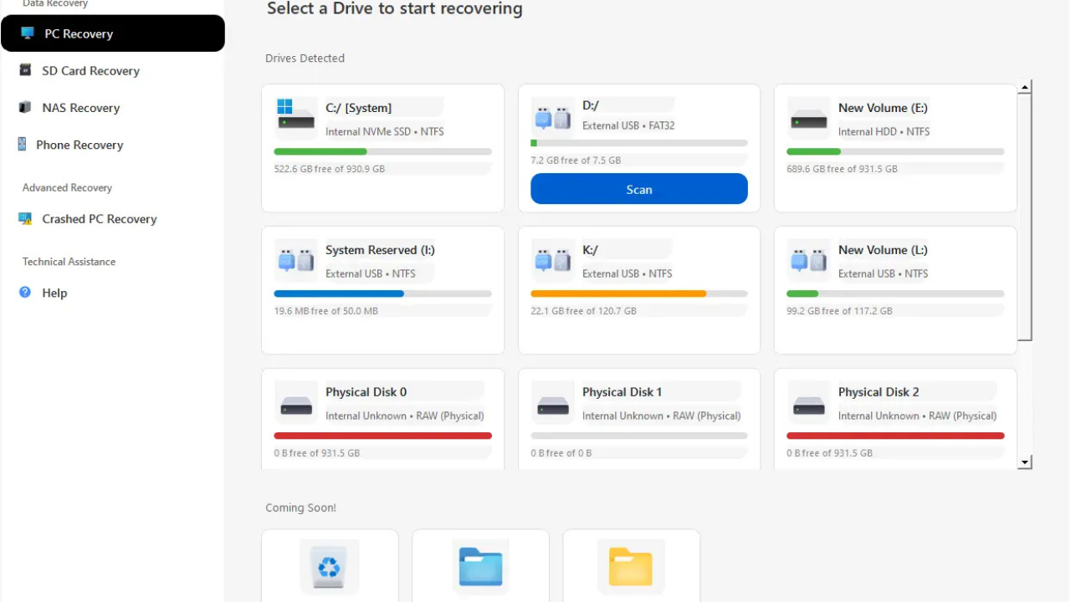Select the PC Recovery monitor icon
The image size is (1071, 602).
27,33
